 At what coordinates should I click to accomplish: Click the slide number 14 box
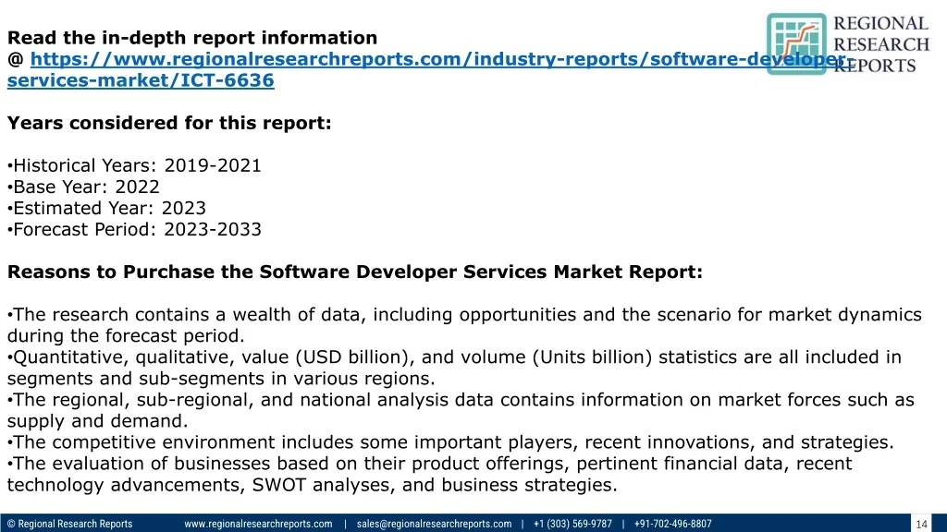[x=921, y=524]
